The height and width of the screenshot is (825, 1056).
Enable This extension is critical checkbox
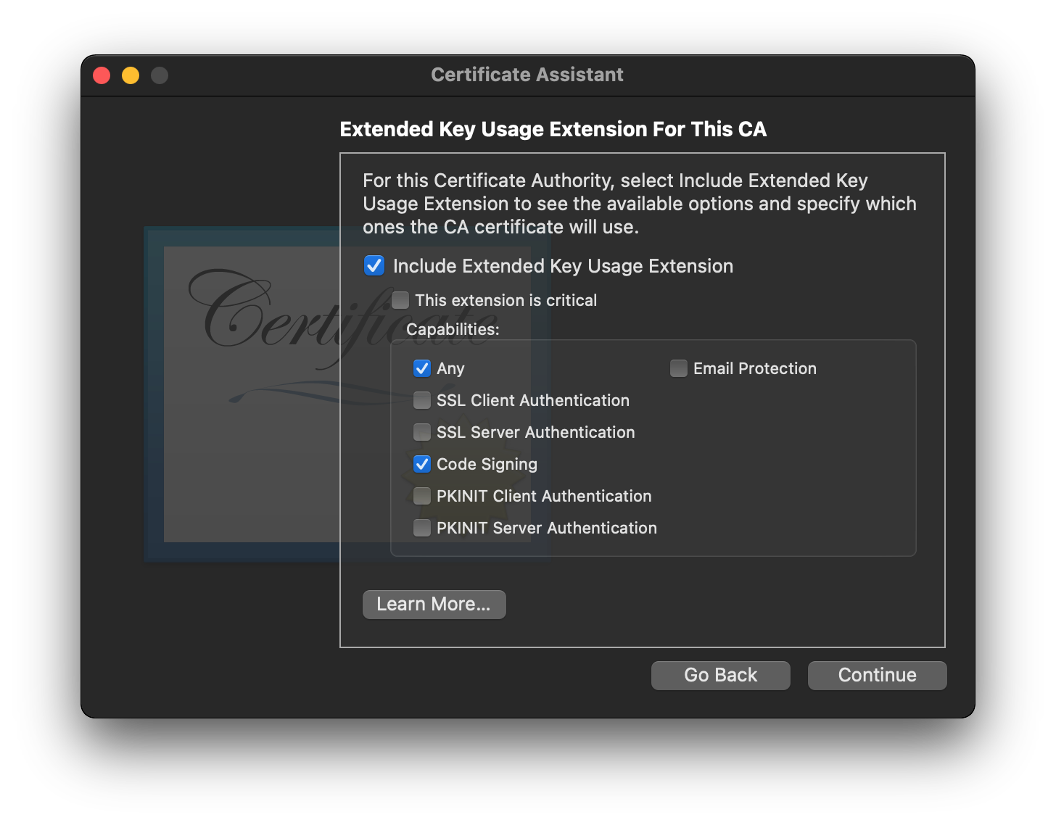click(400, 300)
